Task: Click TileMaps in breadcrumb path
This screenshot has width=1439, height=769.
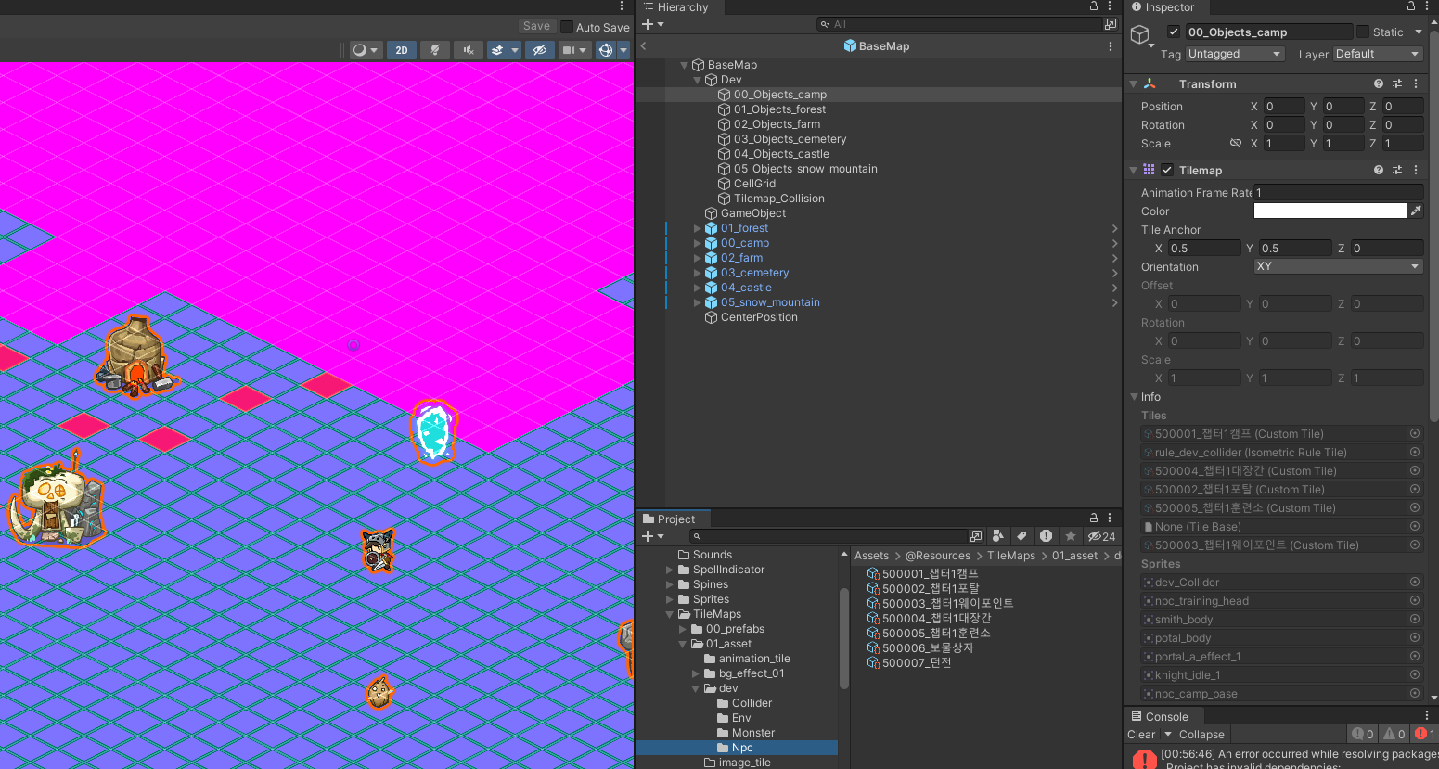Action: coord(1010,556)
